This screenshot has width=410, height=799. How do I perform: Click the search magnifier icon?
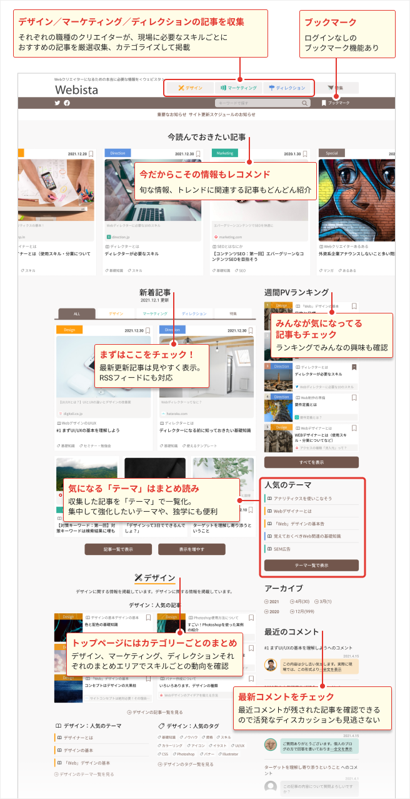pyautogui.click(x=304, y=103)
